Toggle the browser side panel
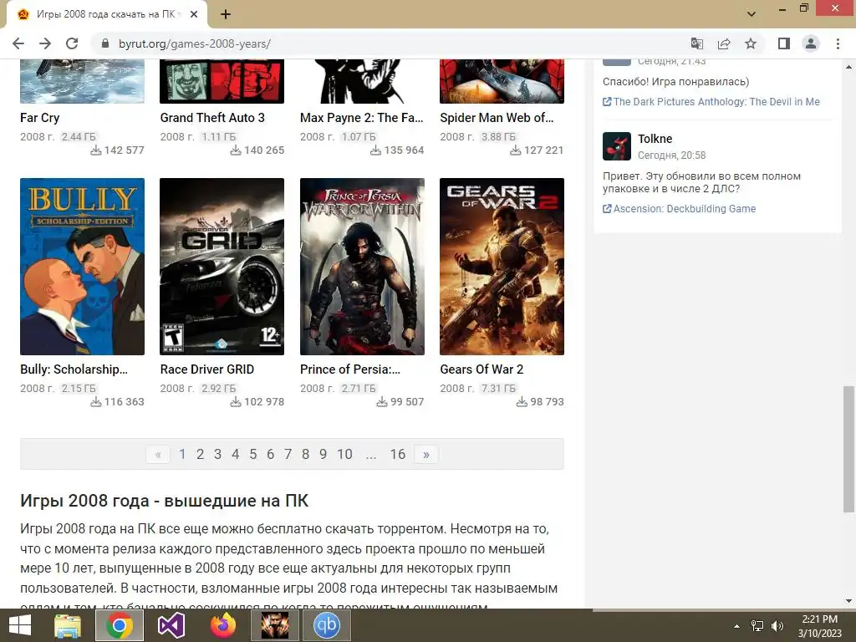 [x=784, y=43]
